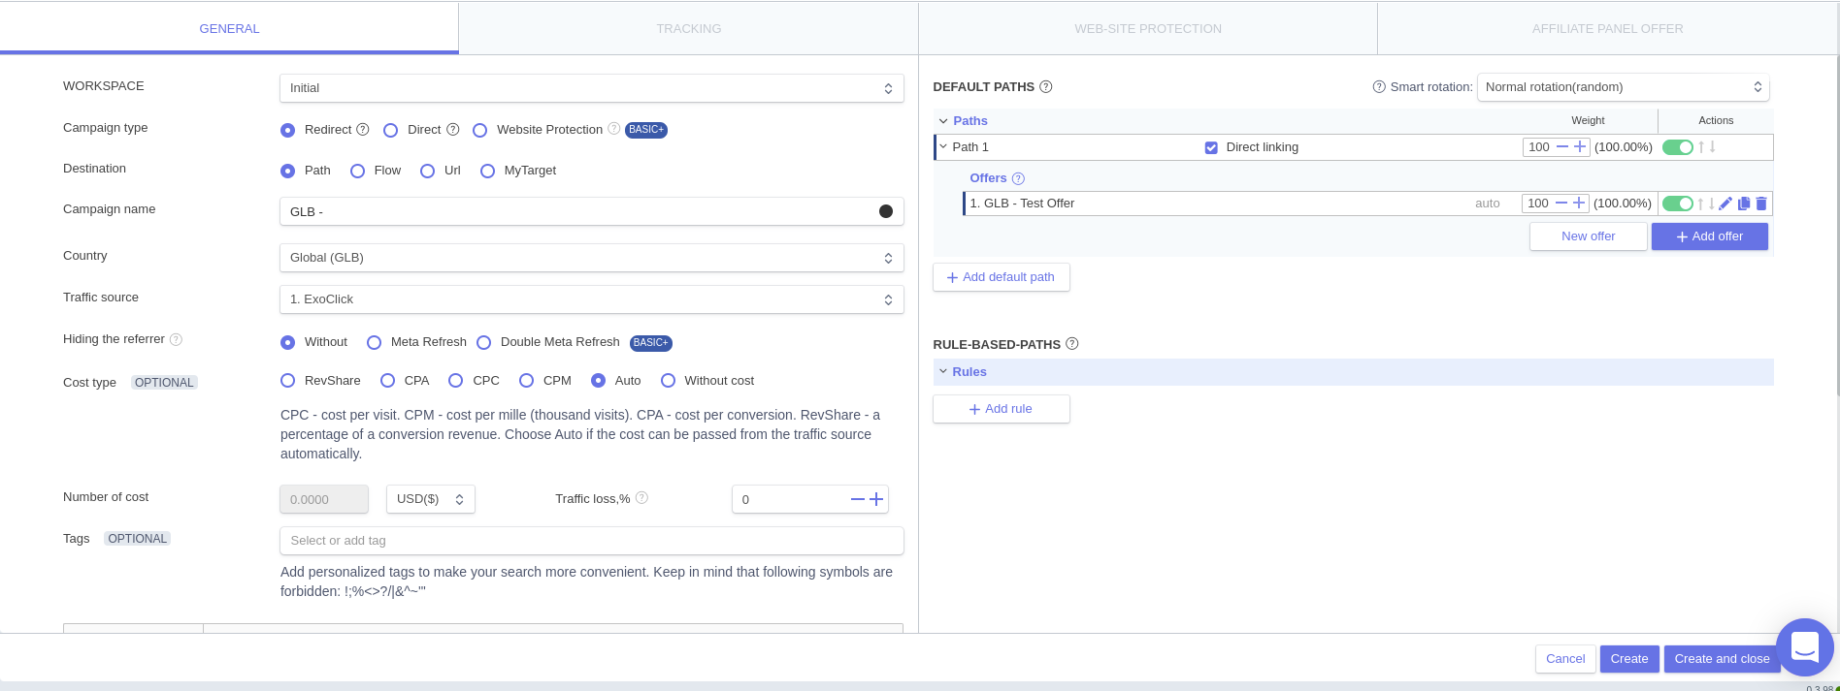
Task: Open the Workspace dropdown
Action: point(591,88)
